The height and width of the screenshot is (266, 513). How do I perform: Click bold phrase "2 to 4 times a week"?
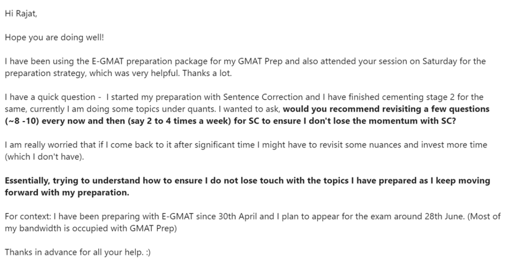(189, 121)
